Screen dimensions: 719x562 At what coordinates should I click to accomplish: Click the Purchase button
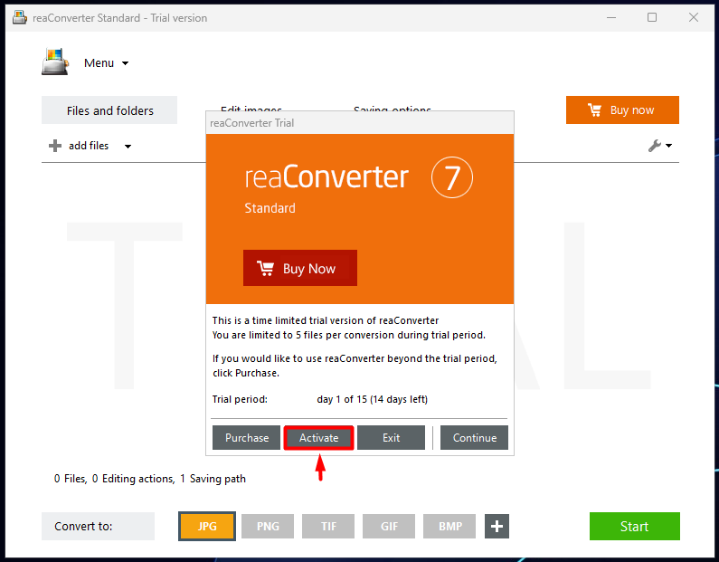click(x=246, y=438)
